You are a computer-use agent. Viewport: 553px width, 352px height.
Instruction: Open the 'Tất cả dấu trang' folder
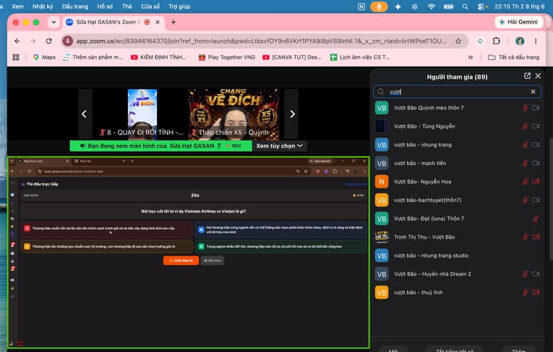point(514,57)
